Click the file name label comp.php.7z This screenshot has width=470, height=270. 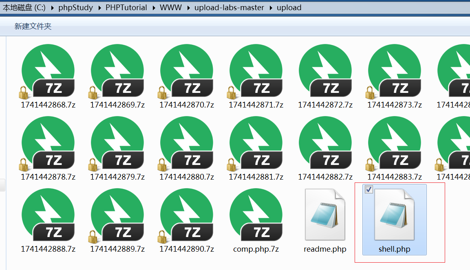[x=256, y=249]
